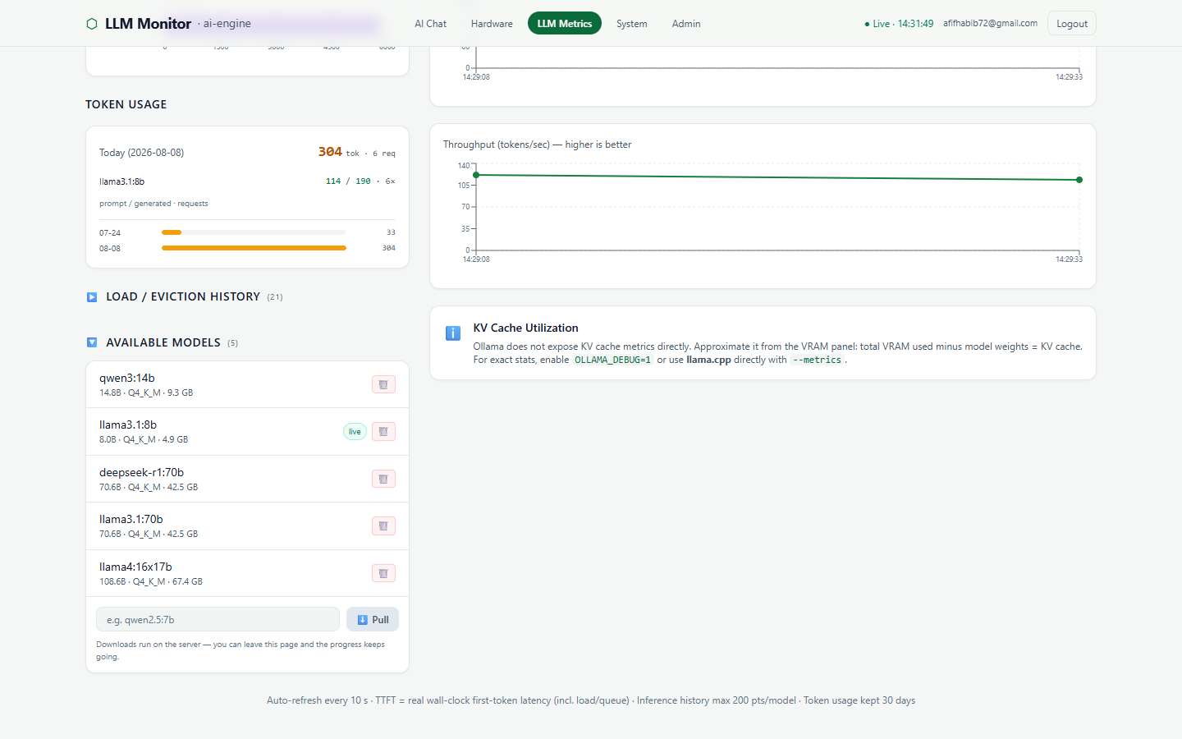Click the green Live status dot

click(x=867, y=24)
